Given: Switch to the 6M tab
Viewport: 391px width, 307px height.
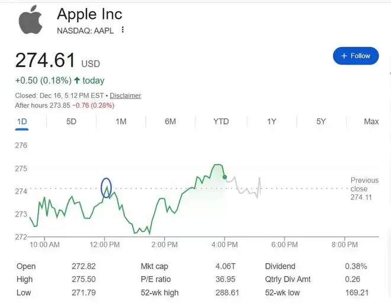Looking at the screenshot, I should [x=170, y=121].
